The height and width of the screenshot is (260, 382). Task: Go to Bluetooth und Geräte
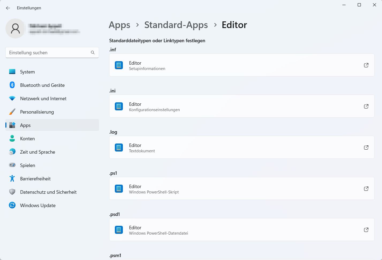(42, 85)
